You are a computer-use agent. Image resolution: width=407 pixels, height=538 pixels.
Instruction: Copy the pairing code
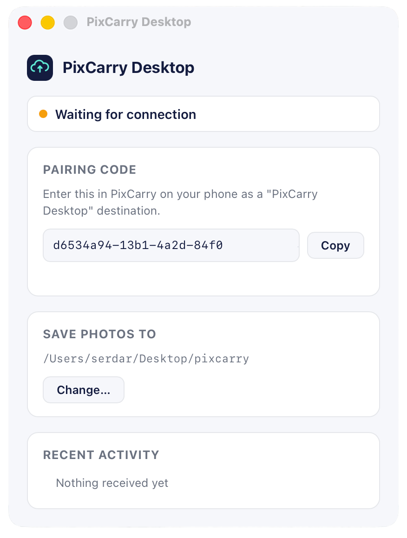(335, 245)
